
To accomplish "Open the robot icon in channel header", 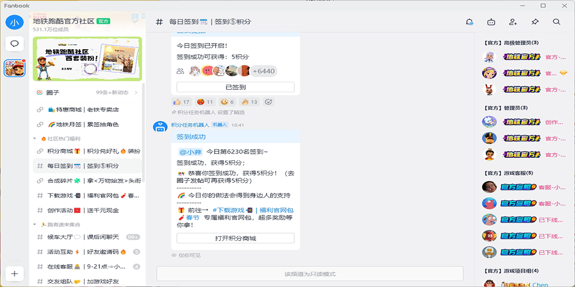I will point(491,22).
